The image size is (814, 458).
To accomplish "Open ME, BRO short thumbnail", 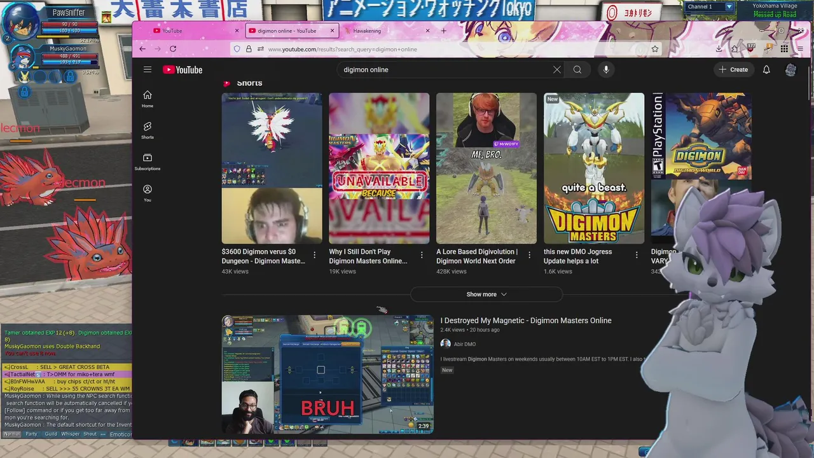I will pos(486,169).
